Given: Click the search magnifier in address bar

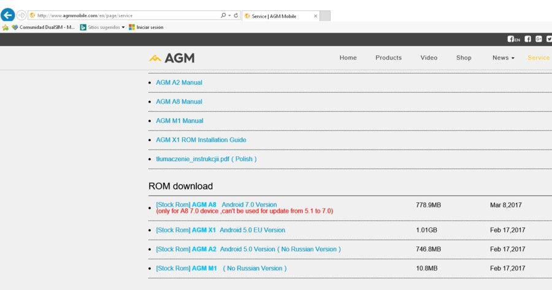Looking at the screenshot, I should pos(223,15).
